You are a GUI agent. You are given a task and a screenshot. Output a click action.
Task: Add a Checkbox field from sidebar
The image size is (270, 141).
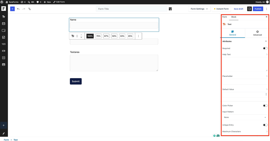point(4,37)
